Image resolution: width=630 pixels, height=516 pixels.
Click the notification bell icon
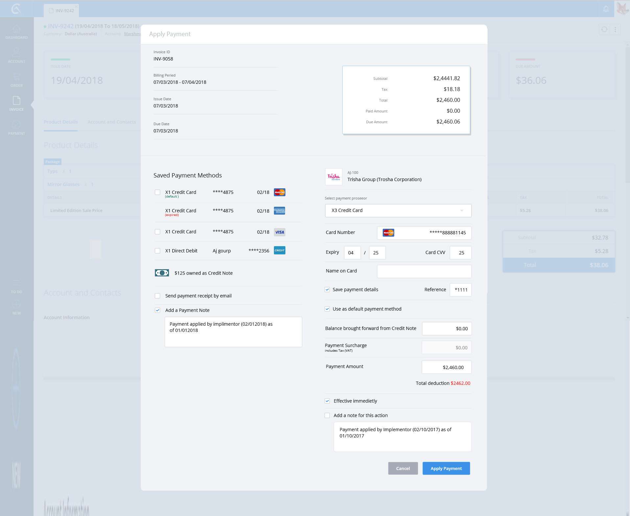pyautogui.click(x=606, y=9)
